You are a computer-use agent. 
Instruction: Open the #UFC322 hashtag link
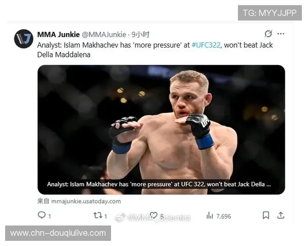tap(206, 45)
